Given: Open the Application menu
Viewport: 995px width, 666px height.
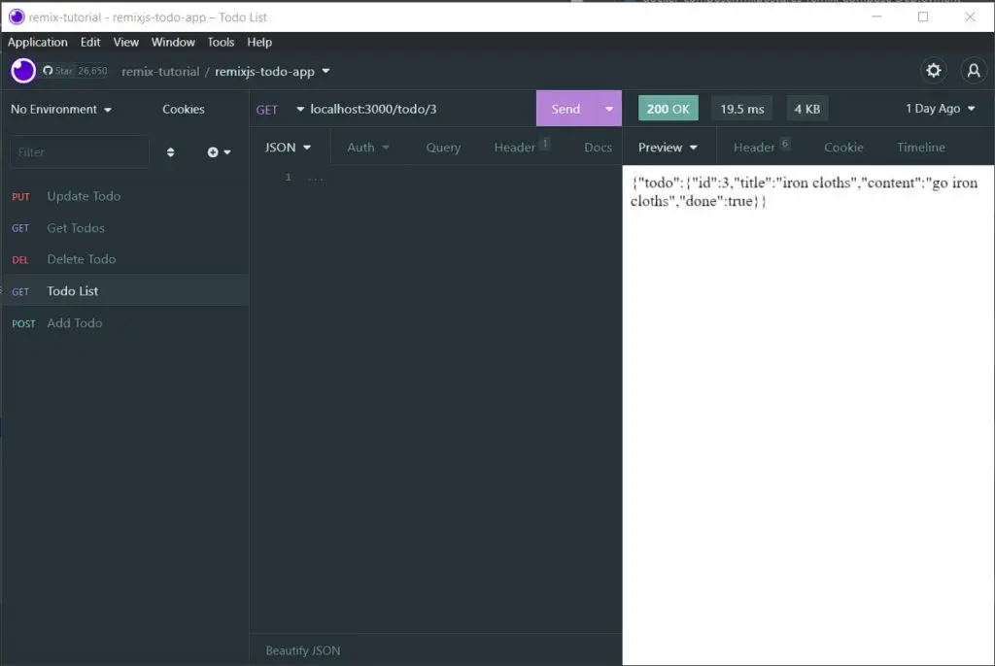Looking at the screenshot, I should [x=38, y=42].
